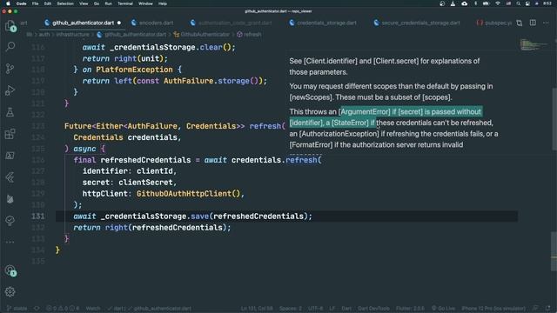Click 'return right(refreshedCredentials);' line
The image size is (557, 313).
click(x=152, y=228)
